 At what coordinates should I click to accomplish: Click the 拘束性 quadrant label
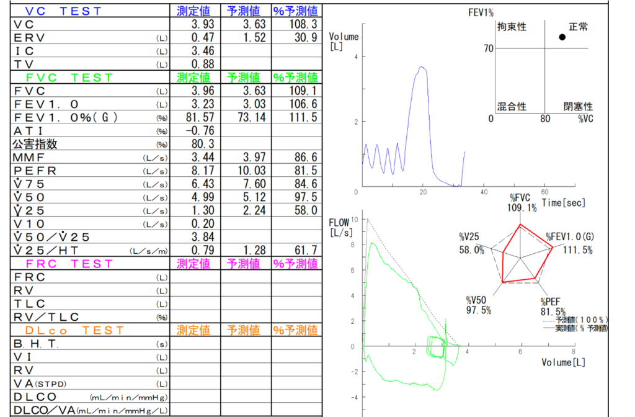[512, 27]
